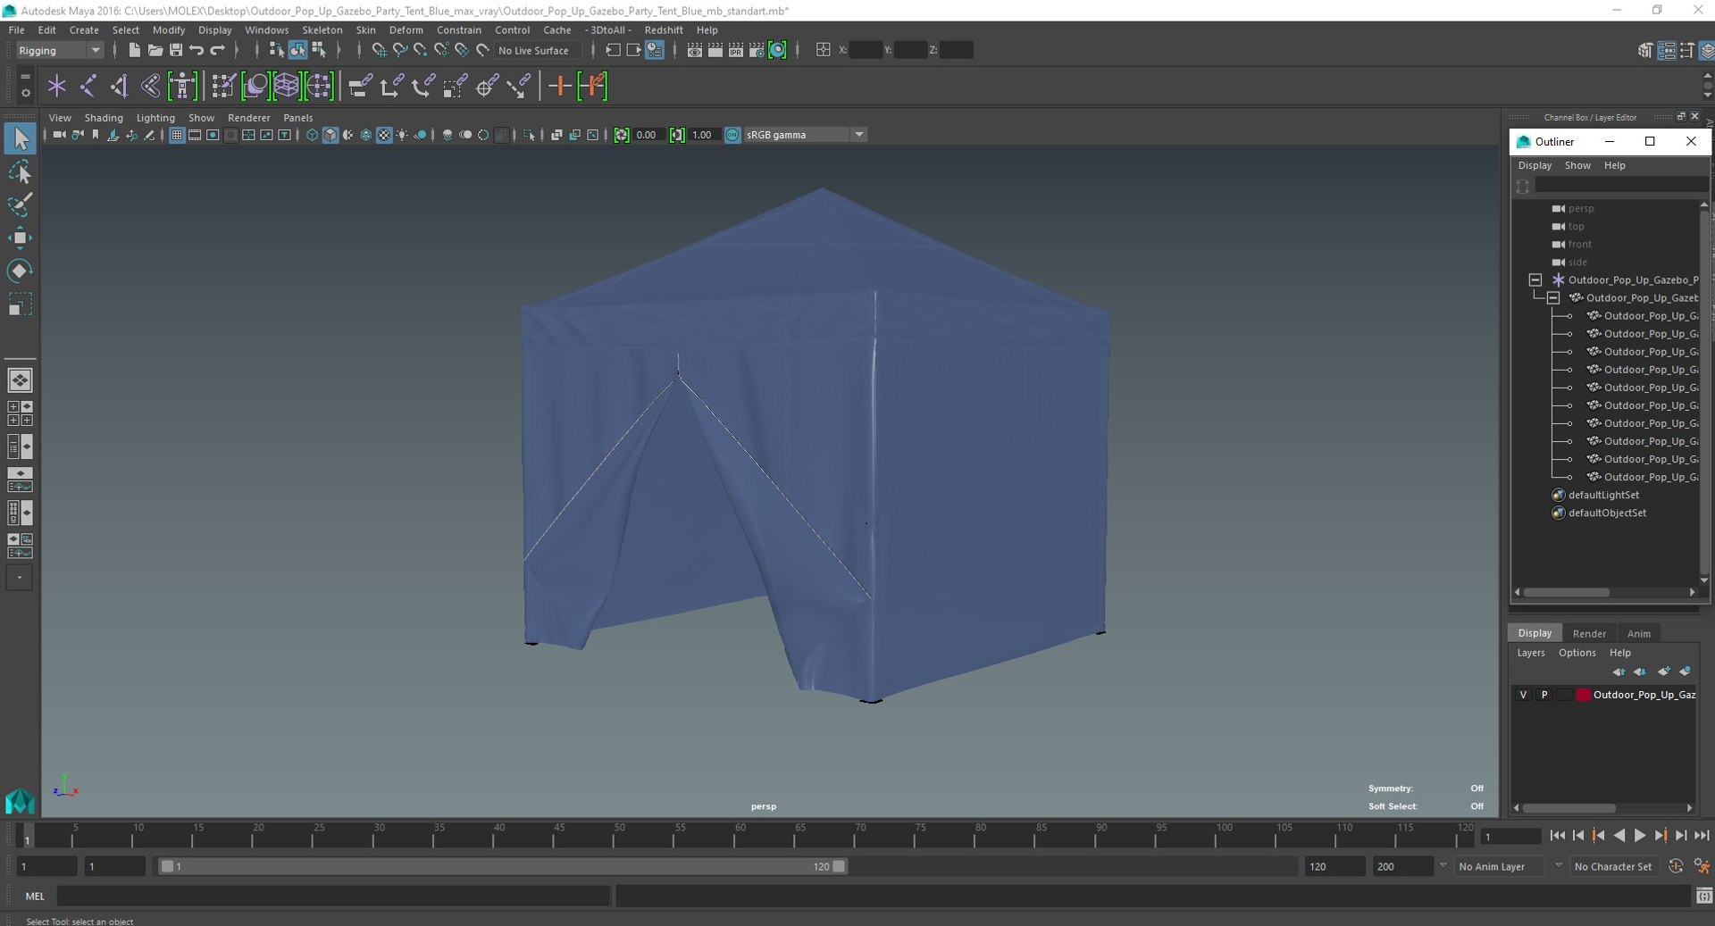1715x926 pixels.
Task: Open the Skeleton menu
Action: pos(322,29)
